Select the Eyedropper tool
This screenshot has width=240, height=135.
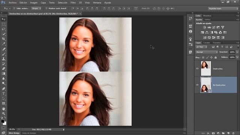point(3,43)
